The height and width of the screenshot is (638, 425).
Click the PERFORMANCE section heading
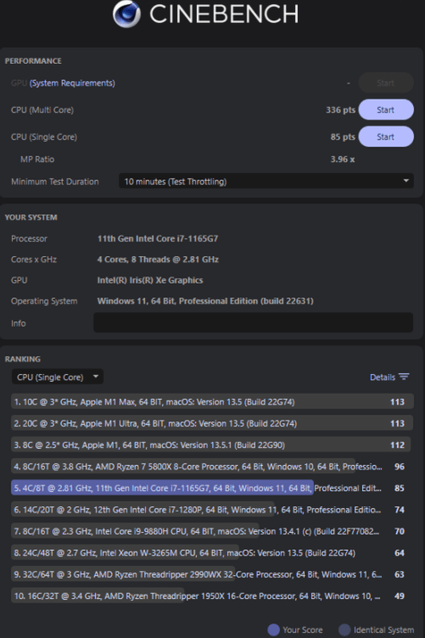coord(33,61)
